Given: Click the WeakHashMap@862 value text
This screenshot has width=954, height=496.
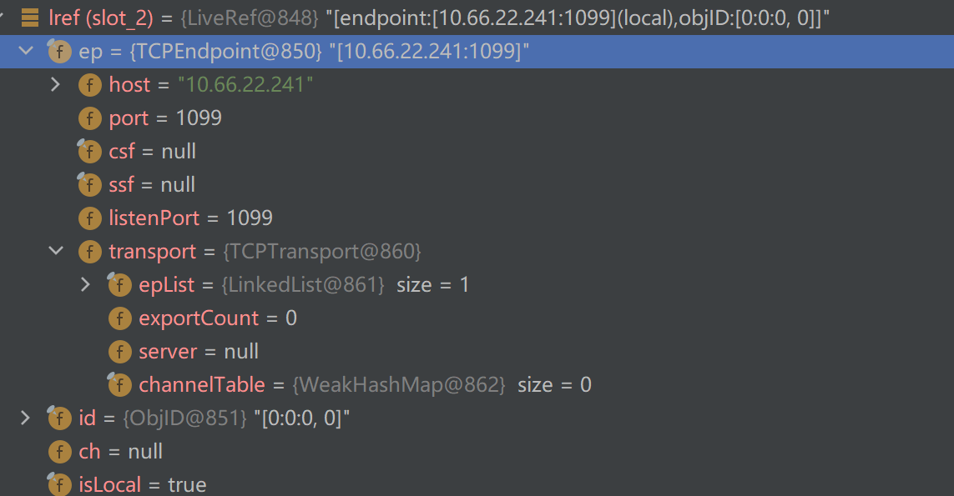Looking at the screenshot, I should click(x=399, y=385).
